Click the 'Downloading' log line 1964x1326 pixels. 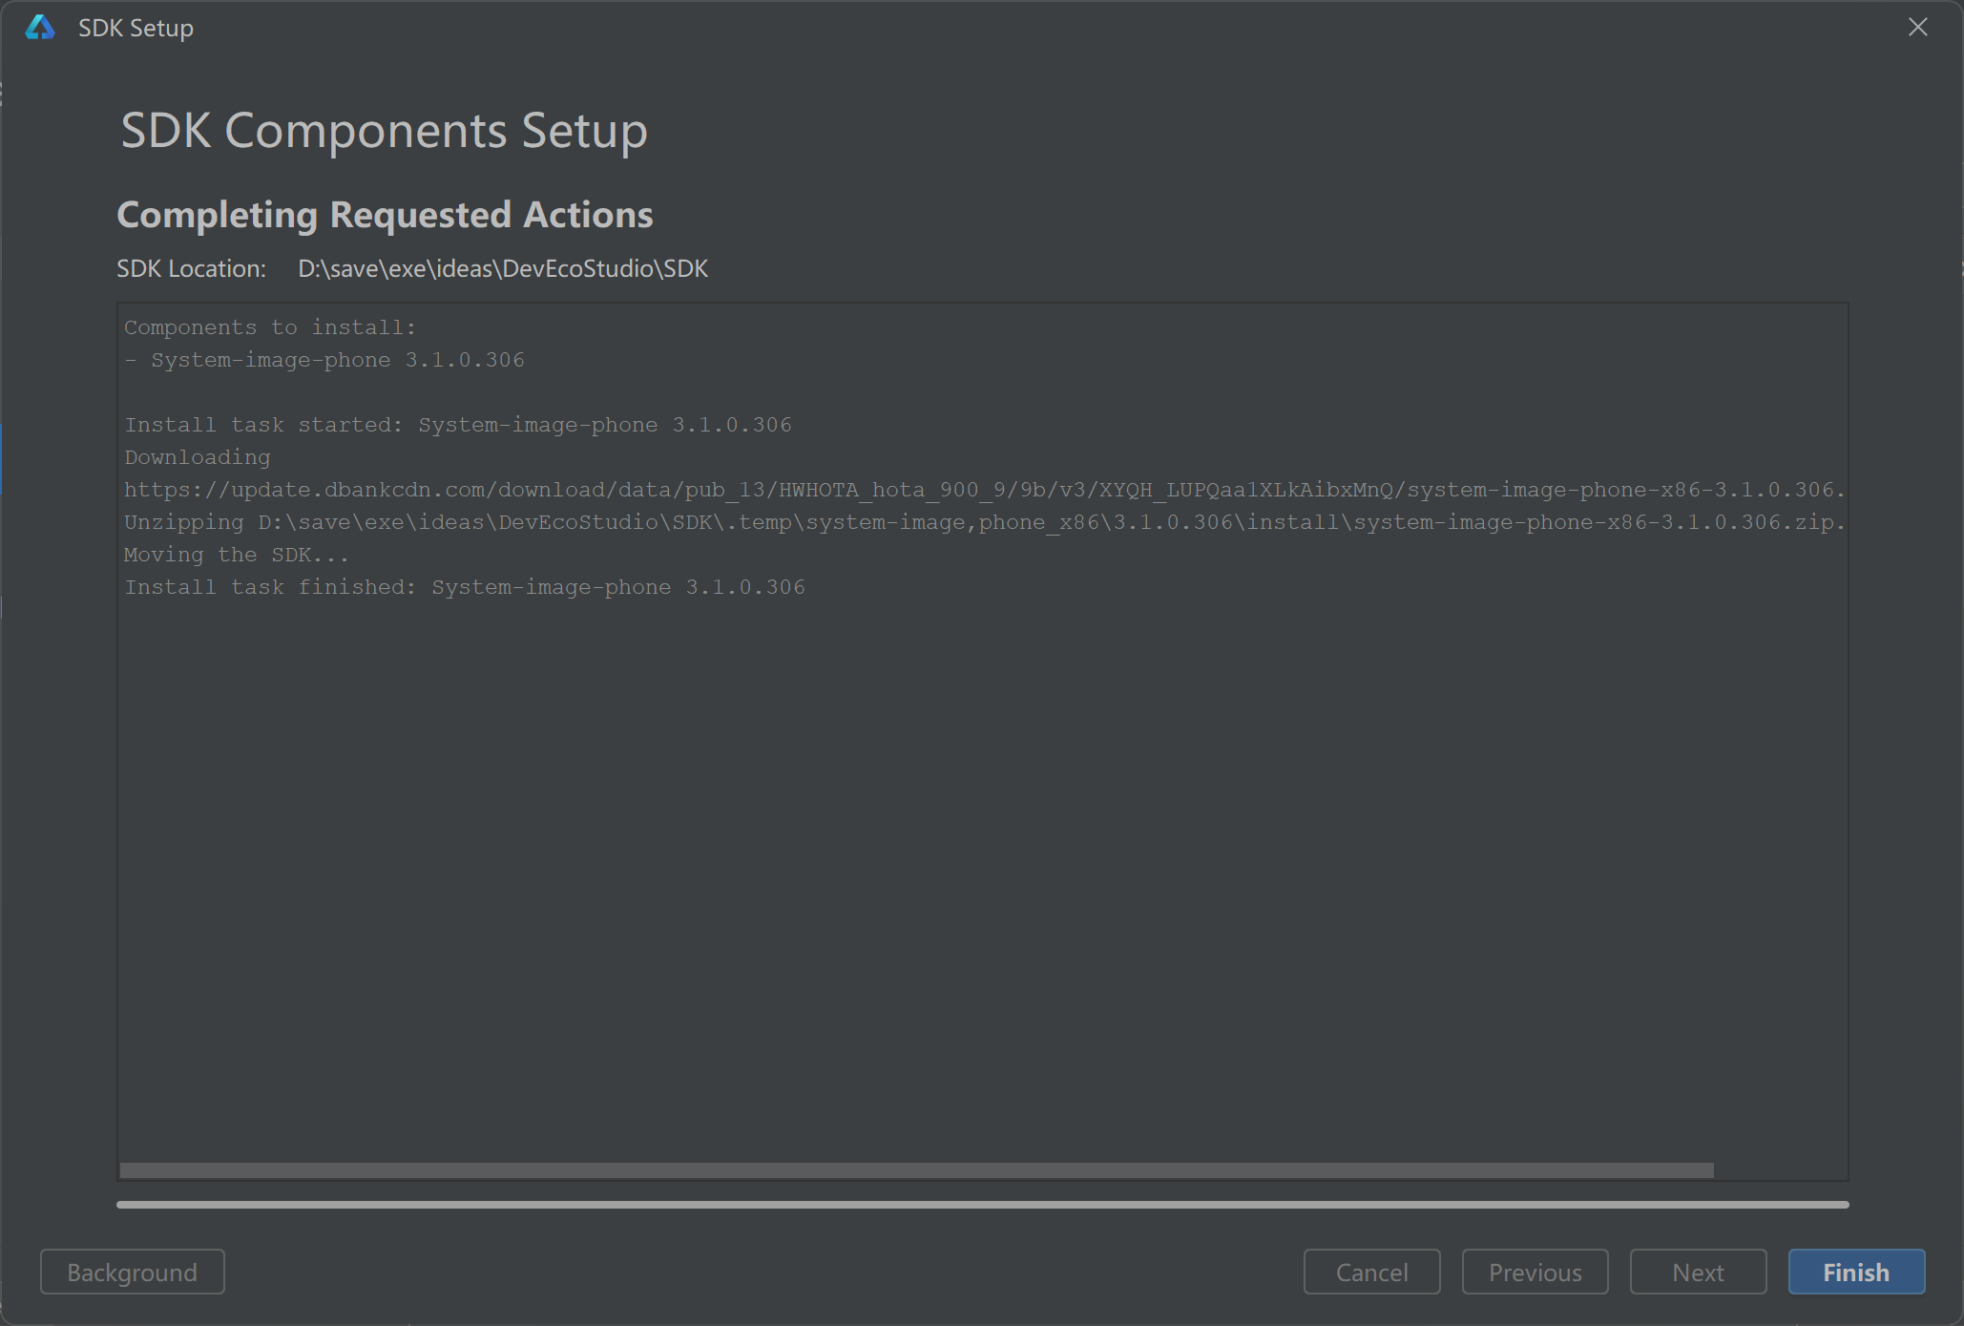pyautogui.click(x=198, y=457)
